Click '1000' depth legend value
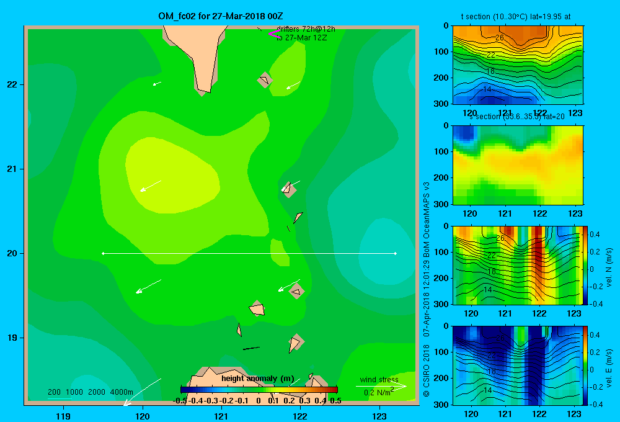620x422 pixels. [74, 392]
